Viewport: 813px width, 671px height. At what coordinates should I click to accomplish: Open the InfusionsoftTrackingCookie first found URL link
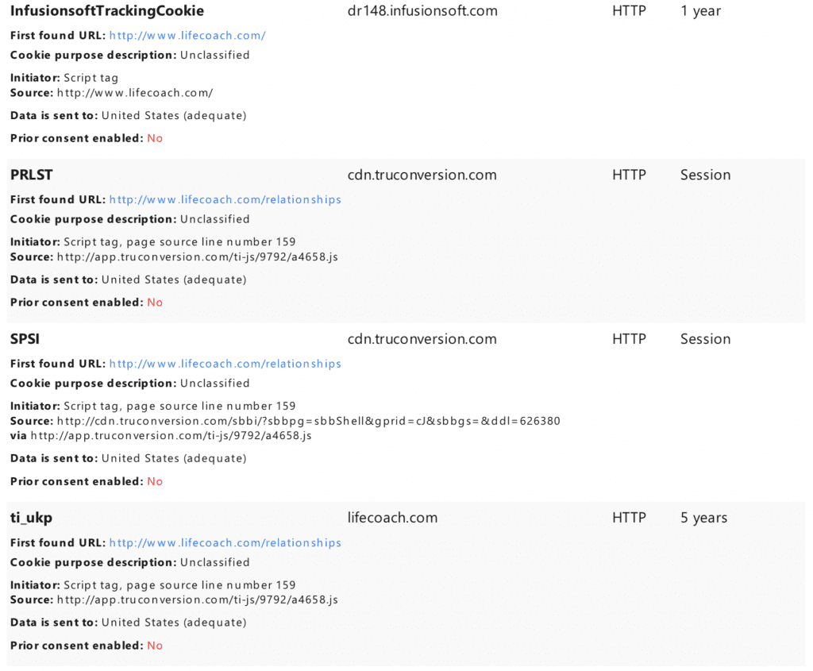(x=187, y=36)
